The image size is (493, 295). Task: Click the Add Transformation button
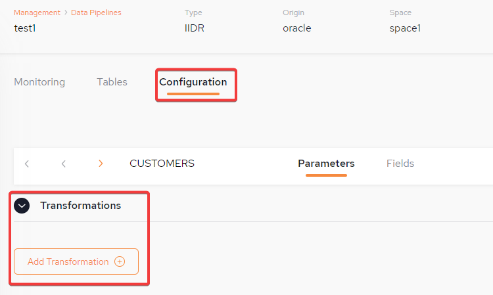pyautogui.click(x=76, y=261)
